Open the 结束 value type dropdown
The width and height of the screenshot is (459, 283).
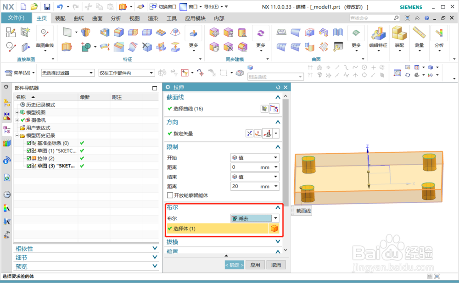(255, 177)
